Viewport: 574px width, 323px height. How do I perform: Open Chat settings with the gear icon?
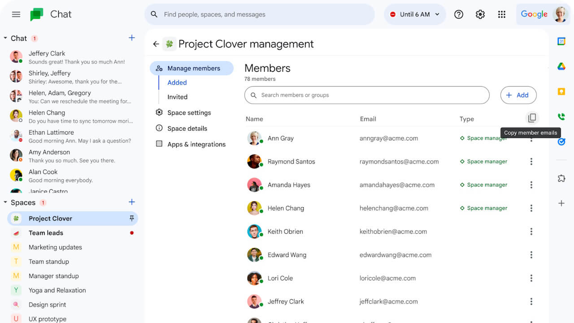click(x=480, y=14)
